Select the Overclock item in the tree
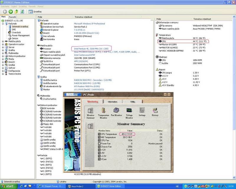Viewport: 236px width, 189px height. 16,32
